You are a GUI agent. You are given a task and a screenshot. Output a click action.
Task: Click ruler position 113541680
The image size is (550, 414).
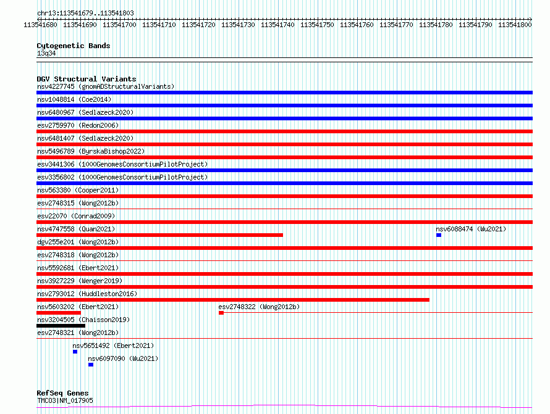click(x=40, y=25)
